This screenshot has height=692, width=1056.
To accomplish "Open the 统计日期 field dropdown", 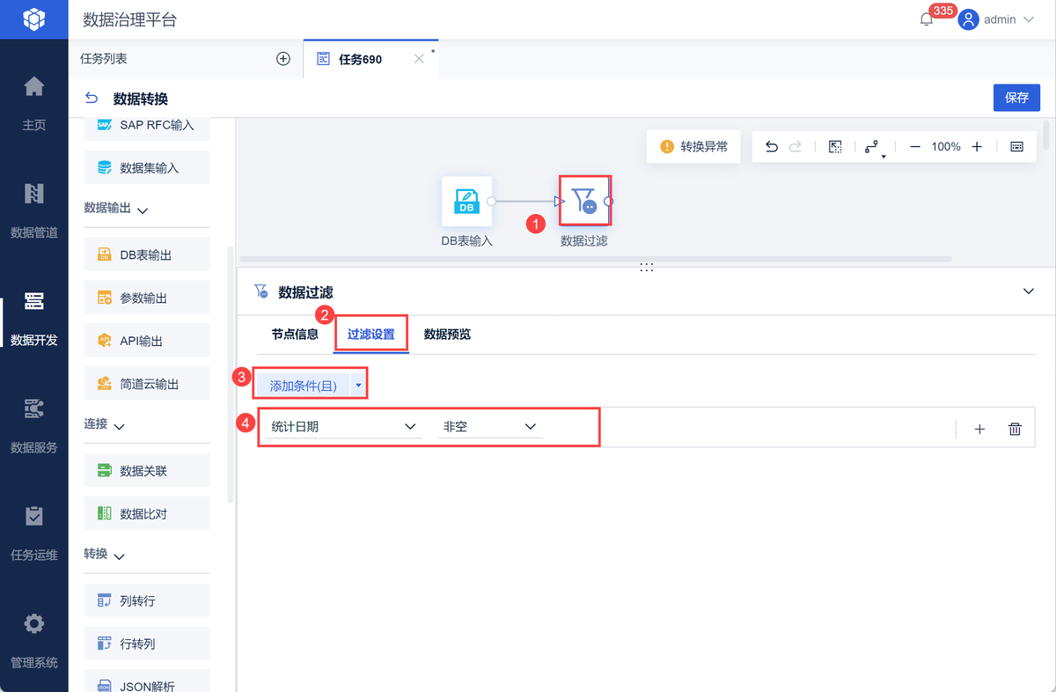I will (x=344, y=426).
